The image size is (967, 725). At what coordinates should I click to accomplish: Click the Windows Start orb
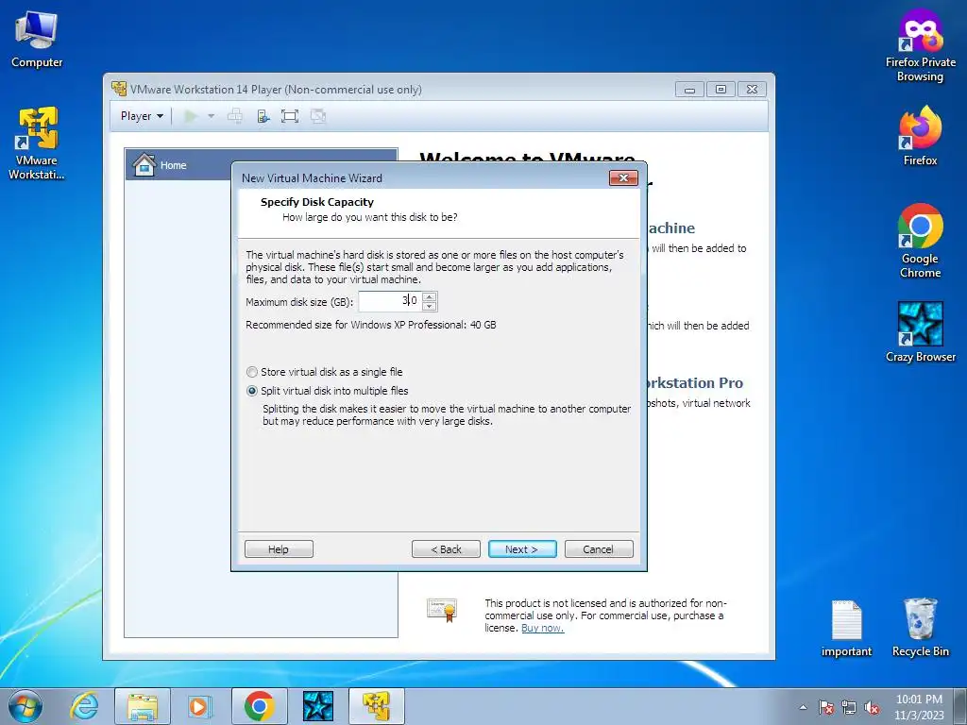coord(25,706)
